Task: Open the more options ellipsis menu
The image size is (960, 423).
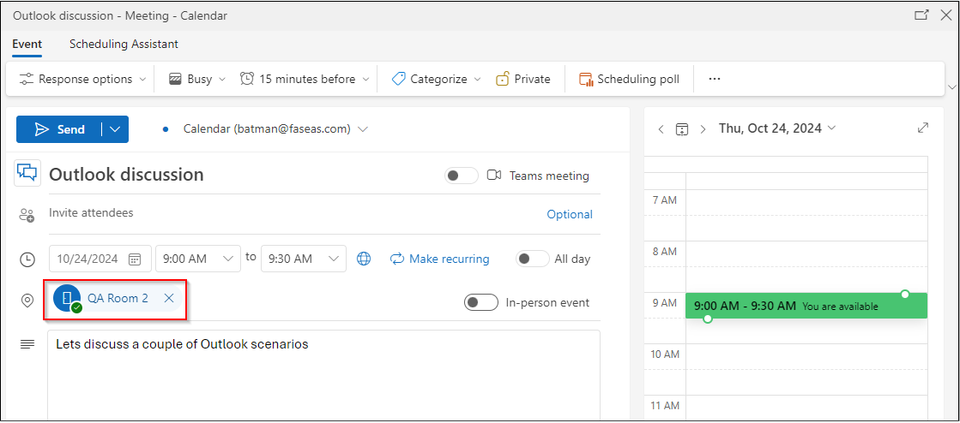Action: (x=715, y=79)
